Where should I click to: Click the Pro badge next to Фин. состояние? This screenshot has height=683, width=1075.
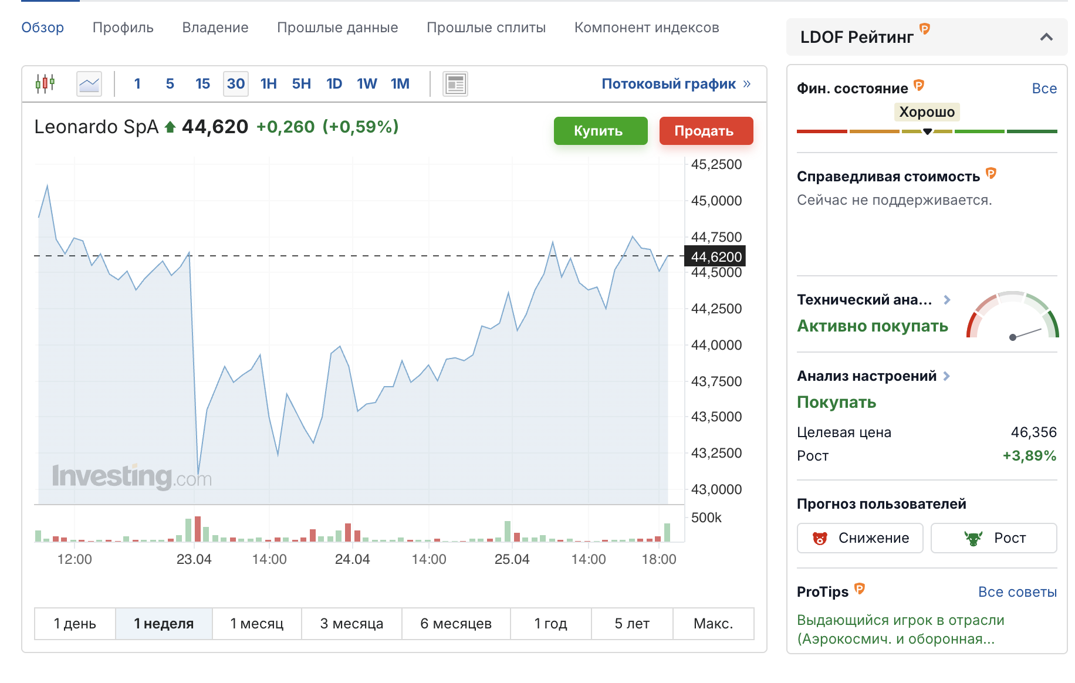coord(919,85)
